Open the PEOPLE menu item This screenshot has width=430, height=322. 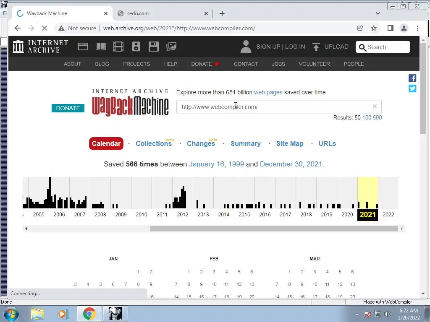[x=354, y=64]
